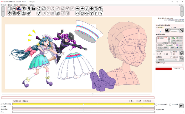The height and width of the screenshot is (114, 185).
Task: Click the grey single color swatch bar
Action: 174,29
